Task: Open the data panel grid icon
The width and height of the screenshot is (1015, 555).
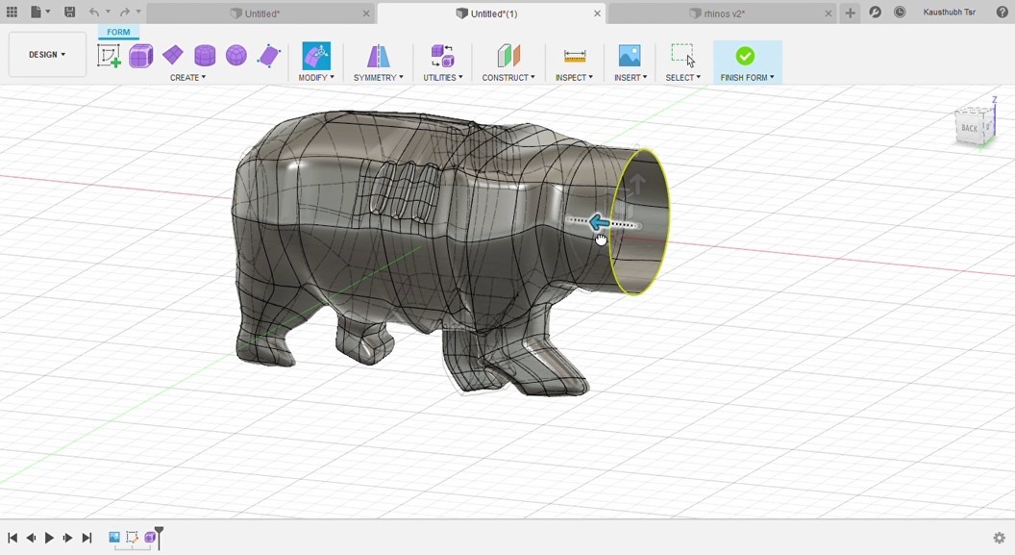Action: [x=12, y=12]
